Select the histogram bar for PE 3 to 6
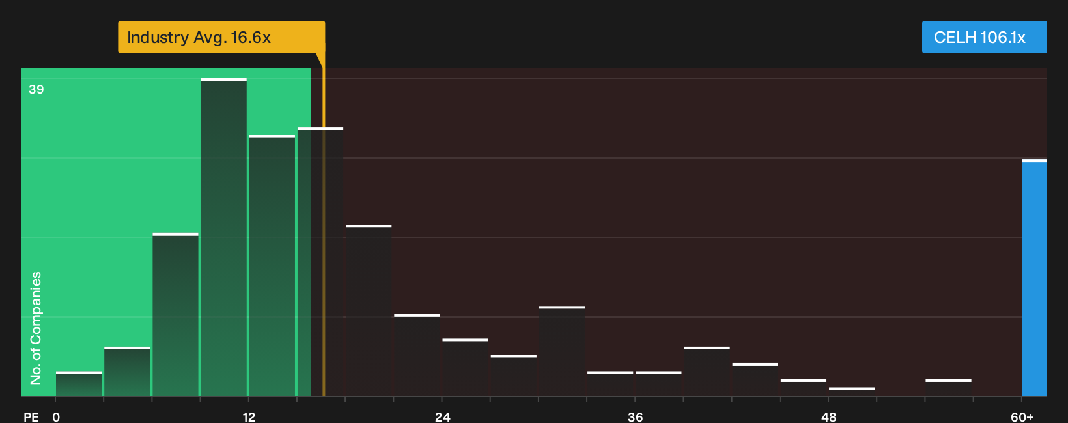The image size is (1068, 423). click(x=127, y=372)
